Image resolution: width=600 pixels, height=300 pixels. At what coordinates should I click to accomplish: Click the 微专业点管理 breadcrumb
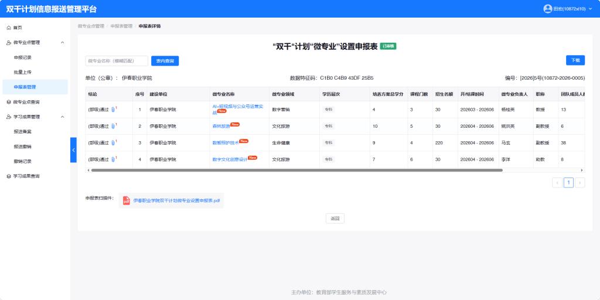pyautogui.click(x=91, y=26)
